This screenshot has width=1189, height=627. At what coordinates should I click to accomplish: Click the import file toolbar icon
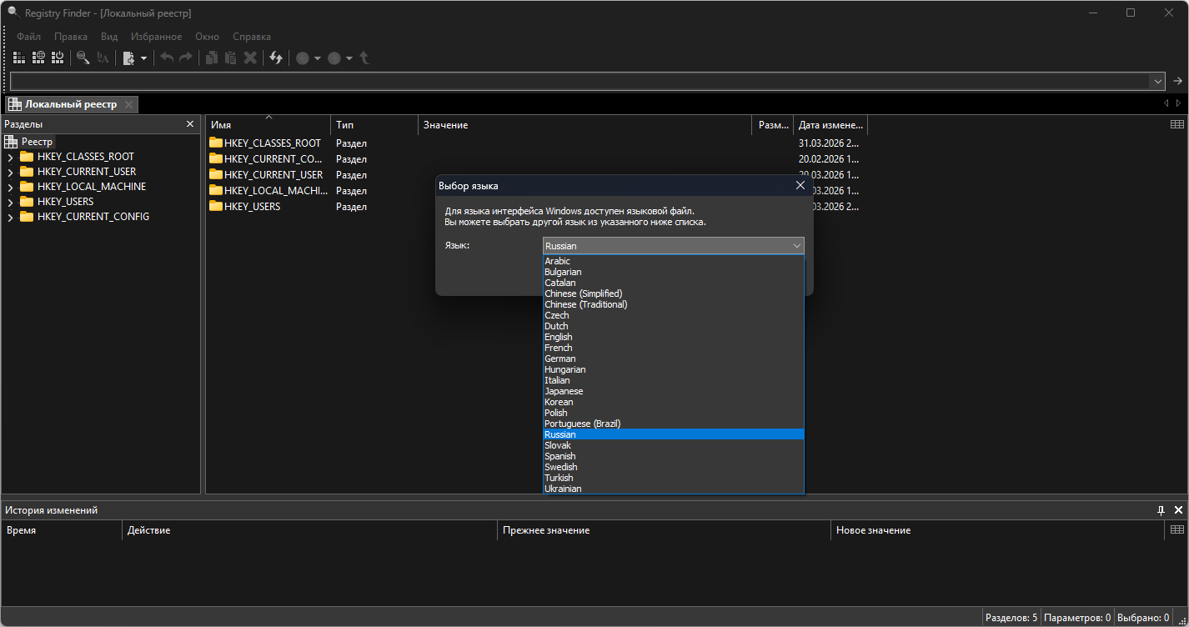(129, 58)
